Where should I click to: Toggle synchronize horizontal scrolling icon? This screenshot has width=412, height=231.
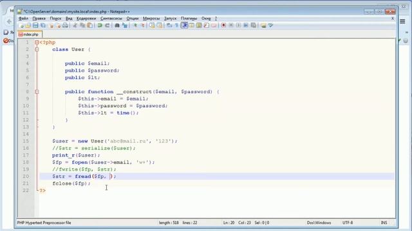point(159,26)
